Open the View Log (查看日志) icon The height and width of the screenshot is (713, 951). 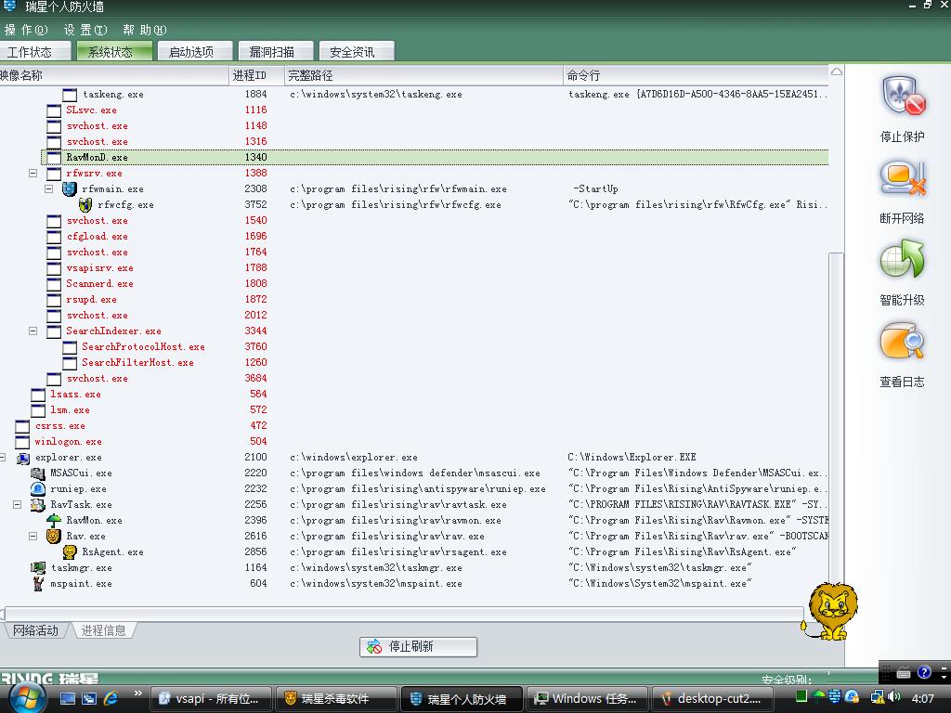coord(902,343)
